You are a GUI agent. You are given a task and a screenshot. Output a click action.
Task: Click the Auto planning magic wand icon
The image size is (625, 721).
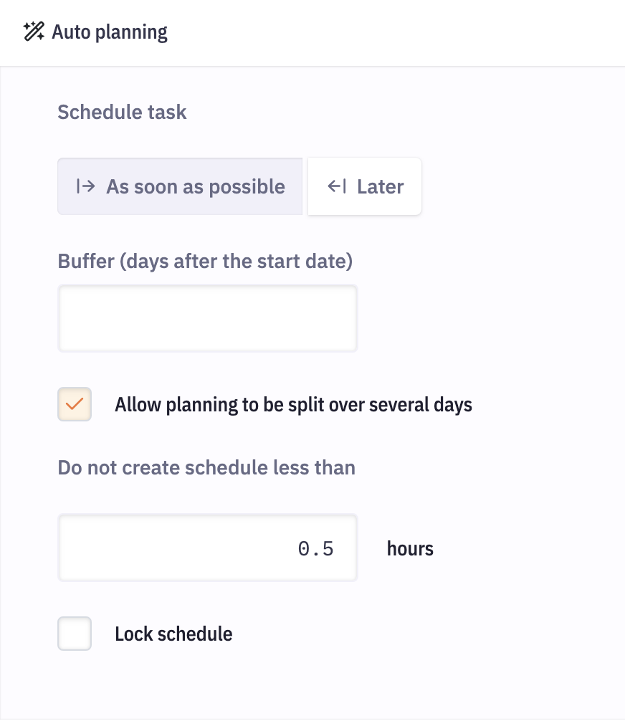[x=34, y=32]
